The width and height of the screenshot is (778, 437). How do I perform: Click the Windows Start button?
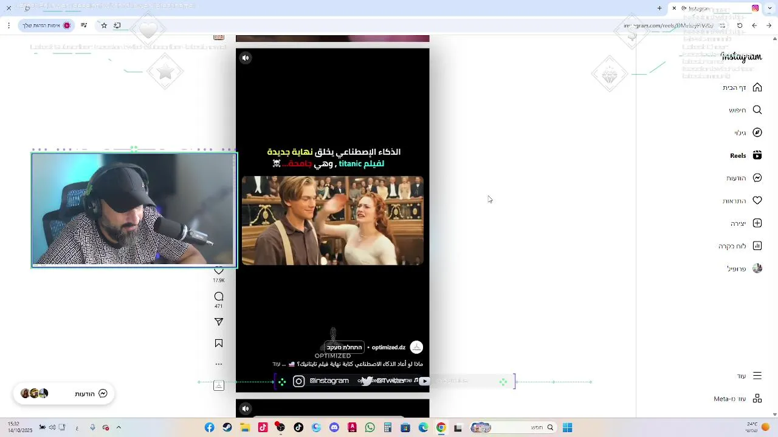567,428
